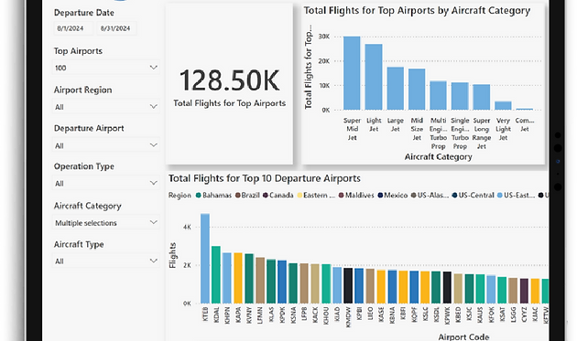
Task: Click 'Total Flights for Top 10 Departure Airports' title
Action: 264,178
